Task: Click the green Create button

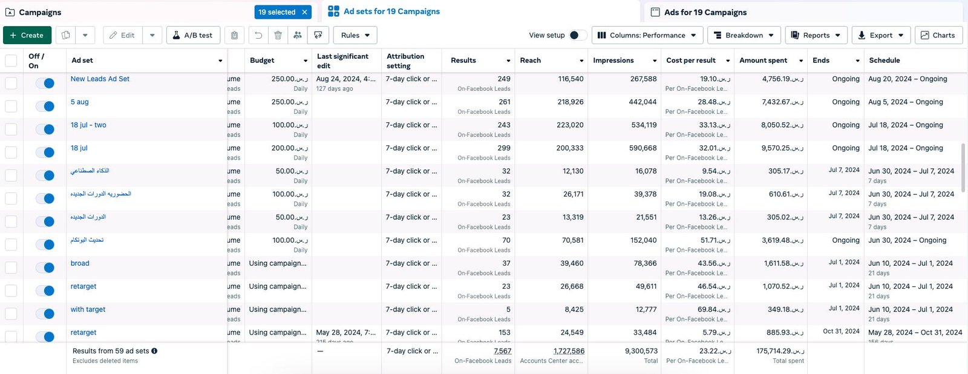Action: (27, 35)
